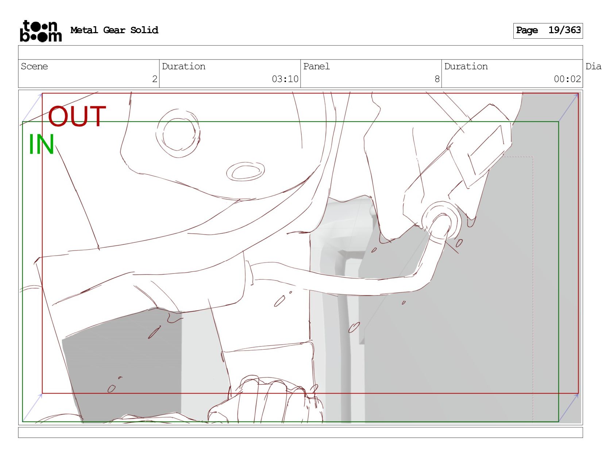602x465 pixels.
Task: Click the 'Page 19/363' box
Action: pos(548,31)
